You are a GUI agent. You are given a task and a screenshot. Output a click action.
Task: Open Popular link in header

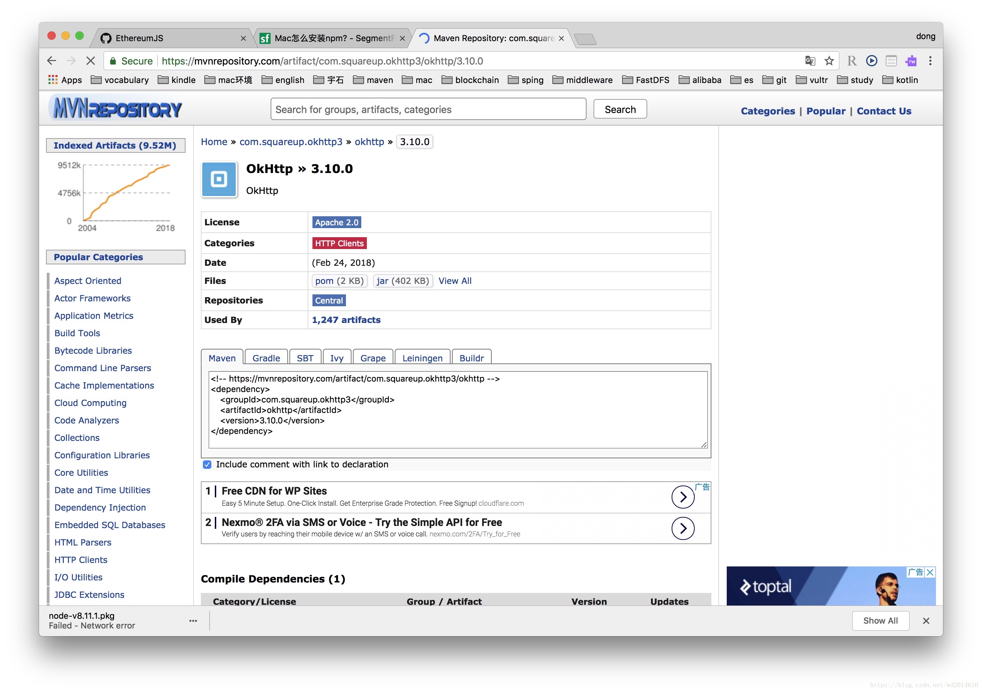825,111
